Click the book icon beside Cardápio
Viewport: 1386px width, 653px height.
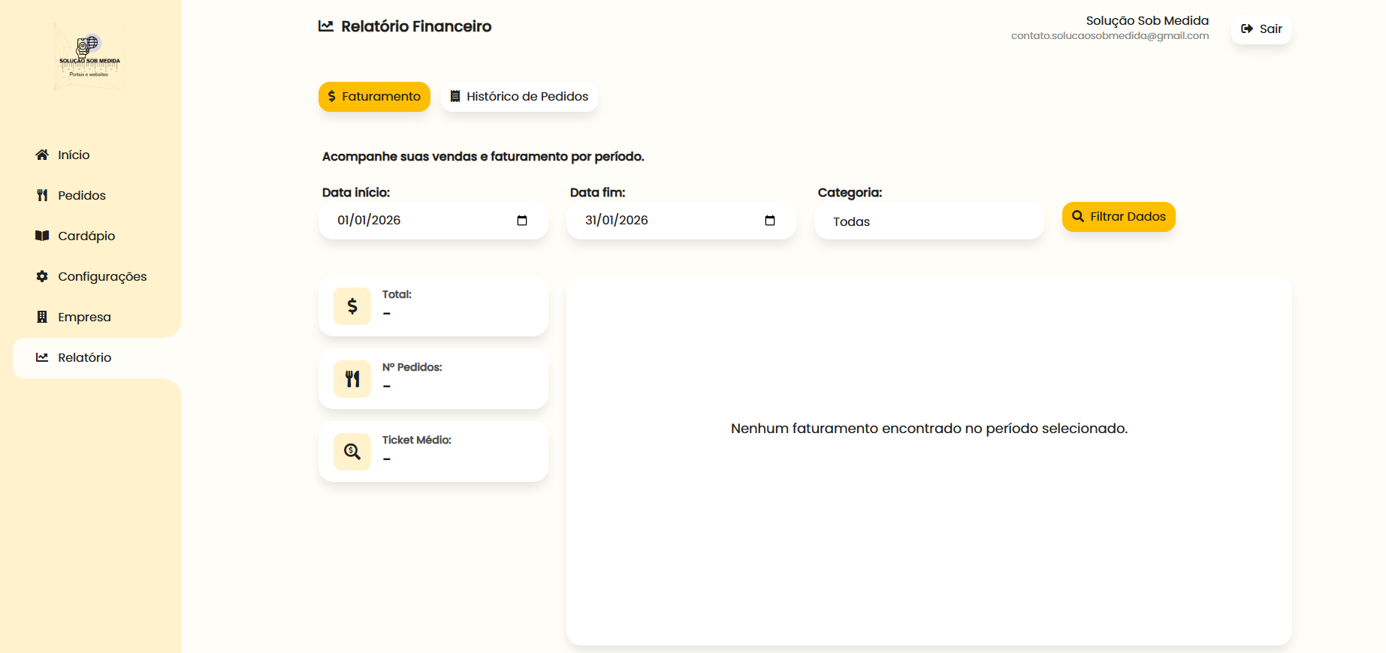(x=42, y=236)
